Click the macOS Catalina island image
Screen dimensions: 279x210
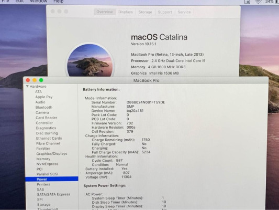(90, 60)
